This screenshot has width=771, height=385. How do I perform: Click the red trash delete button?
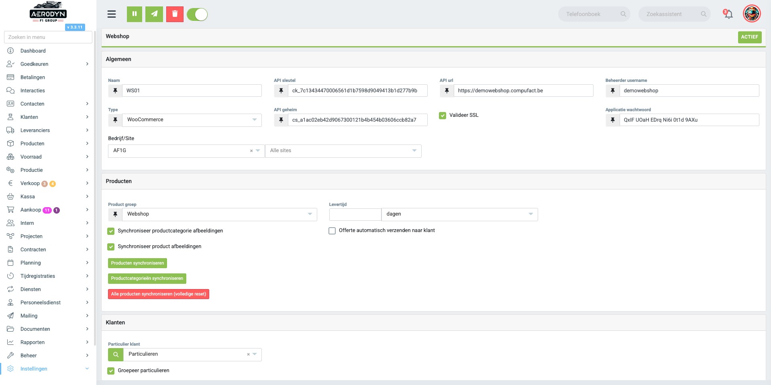click(x=175, y=14)
